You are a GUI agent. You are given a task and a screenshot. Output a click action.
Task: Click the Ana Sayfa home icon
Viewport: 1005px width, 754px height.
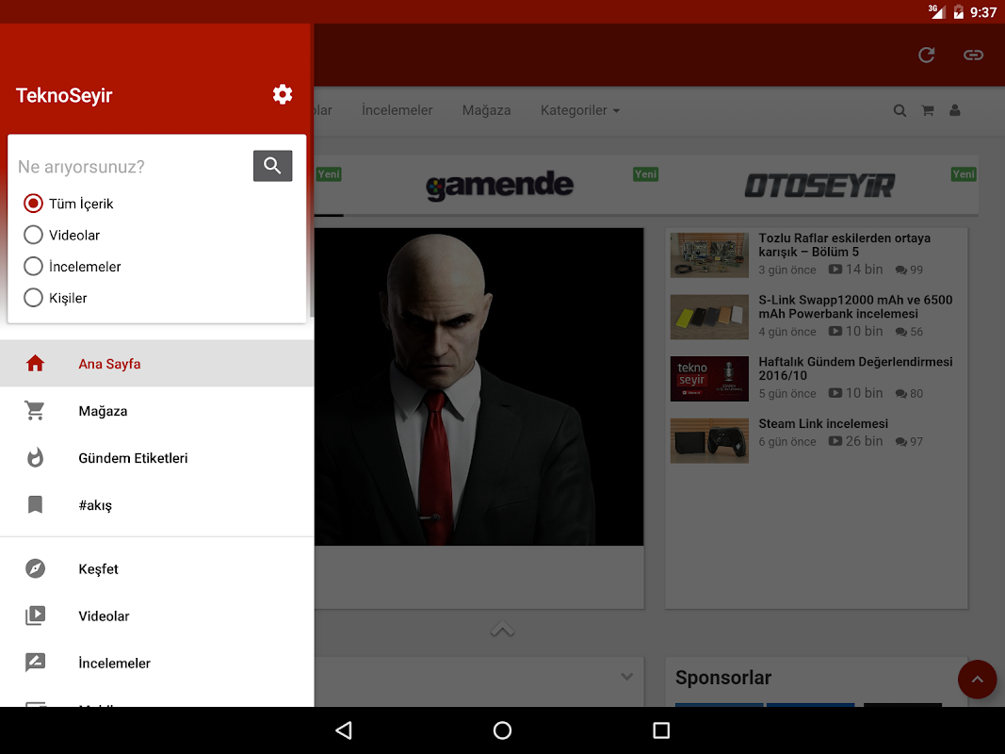(35, 364)
